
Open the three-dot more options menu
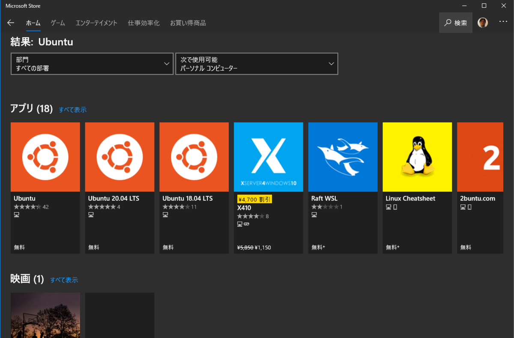[503, 21]
